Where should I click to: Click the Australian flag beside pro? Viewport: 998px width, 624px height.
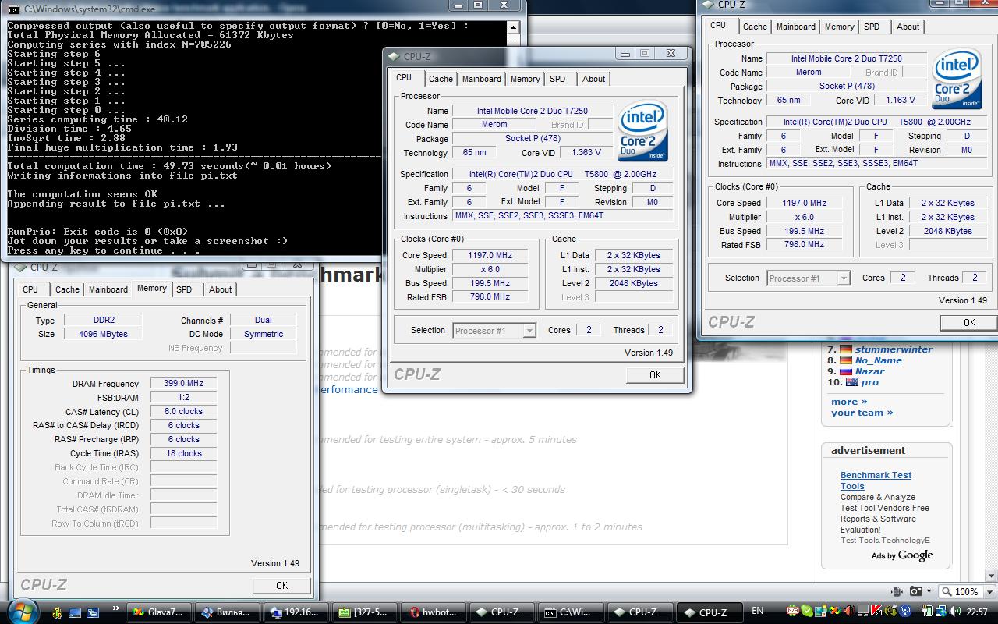(x=851, y=382)
